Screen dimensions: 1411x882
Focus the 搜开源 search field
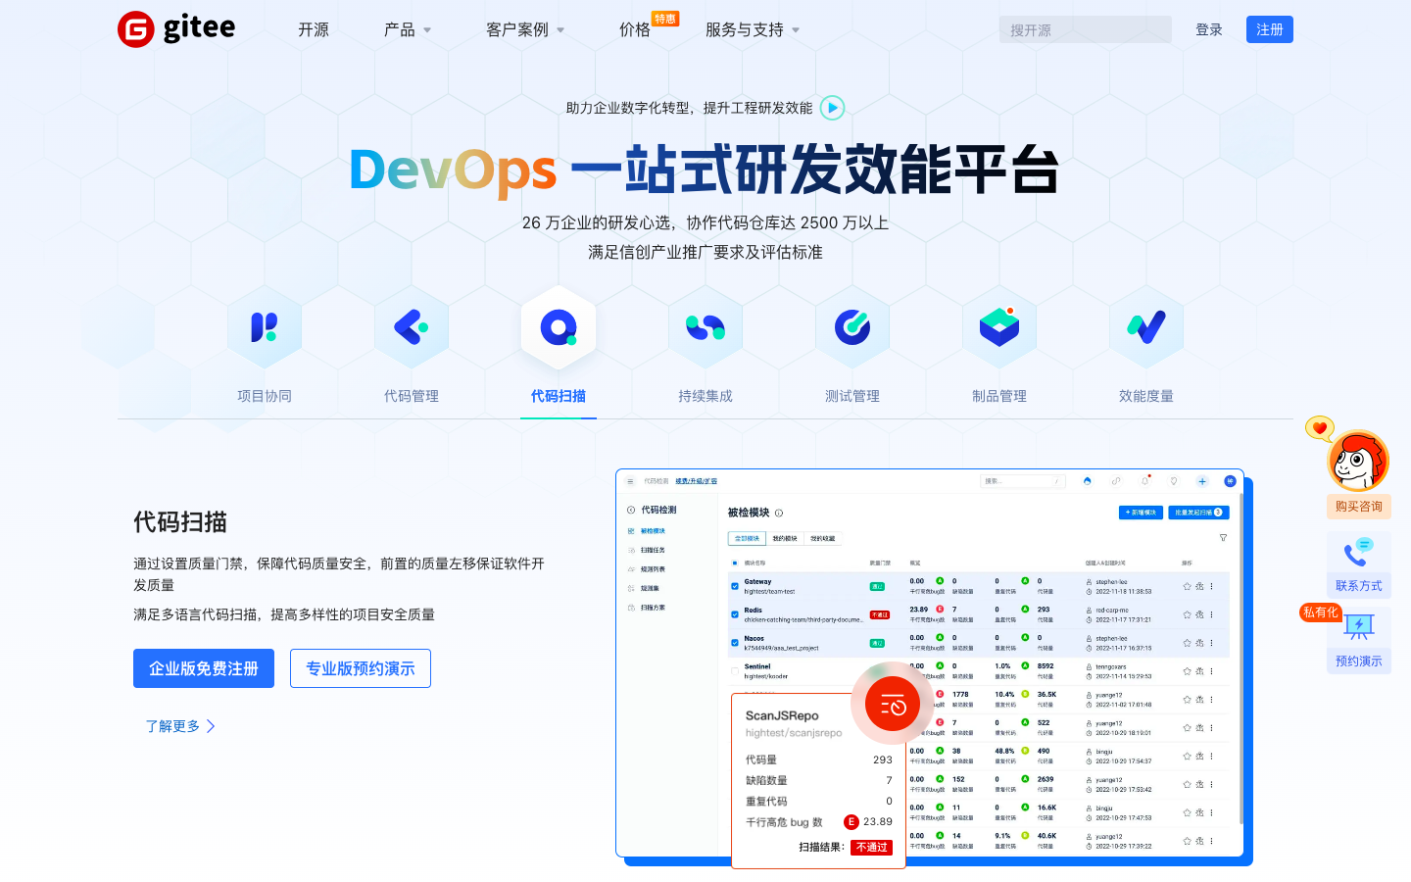click(x=1086, y=29)
